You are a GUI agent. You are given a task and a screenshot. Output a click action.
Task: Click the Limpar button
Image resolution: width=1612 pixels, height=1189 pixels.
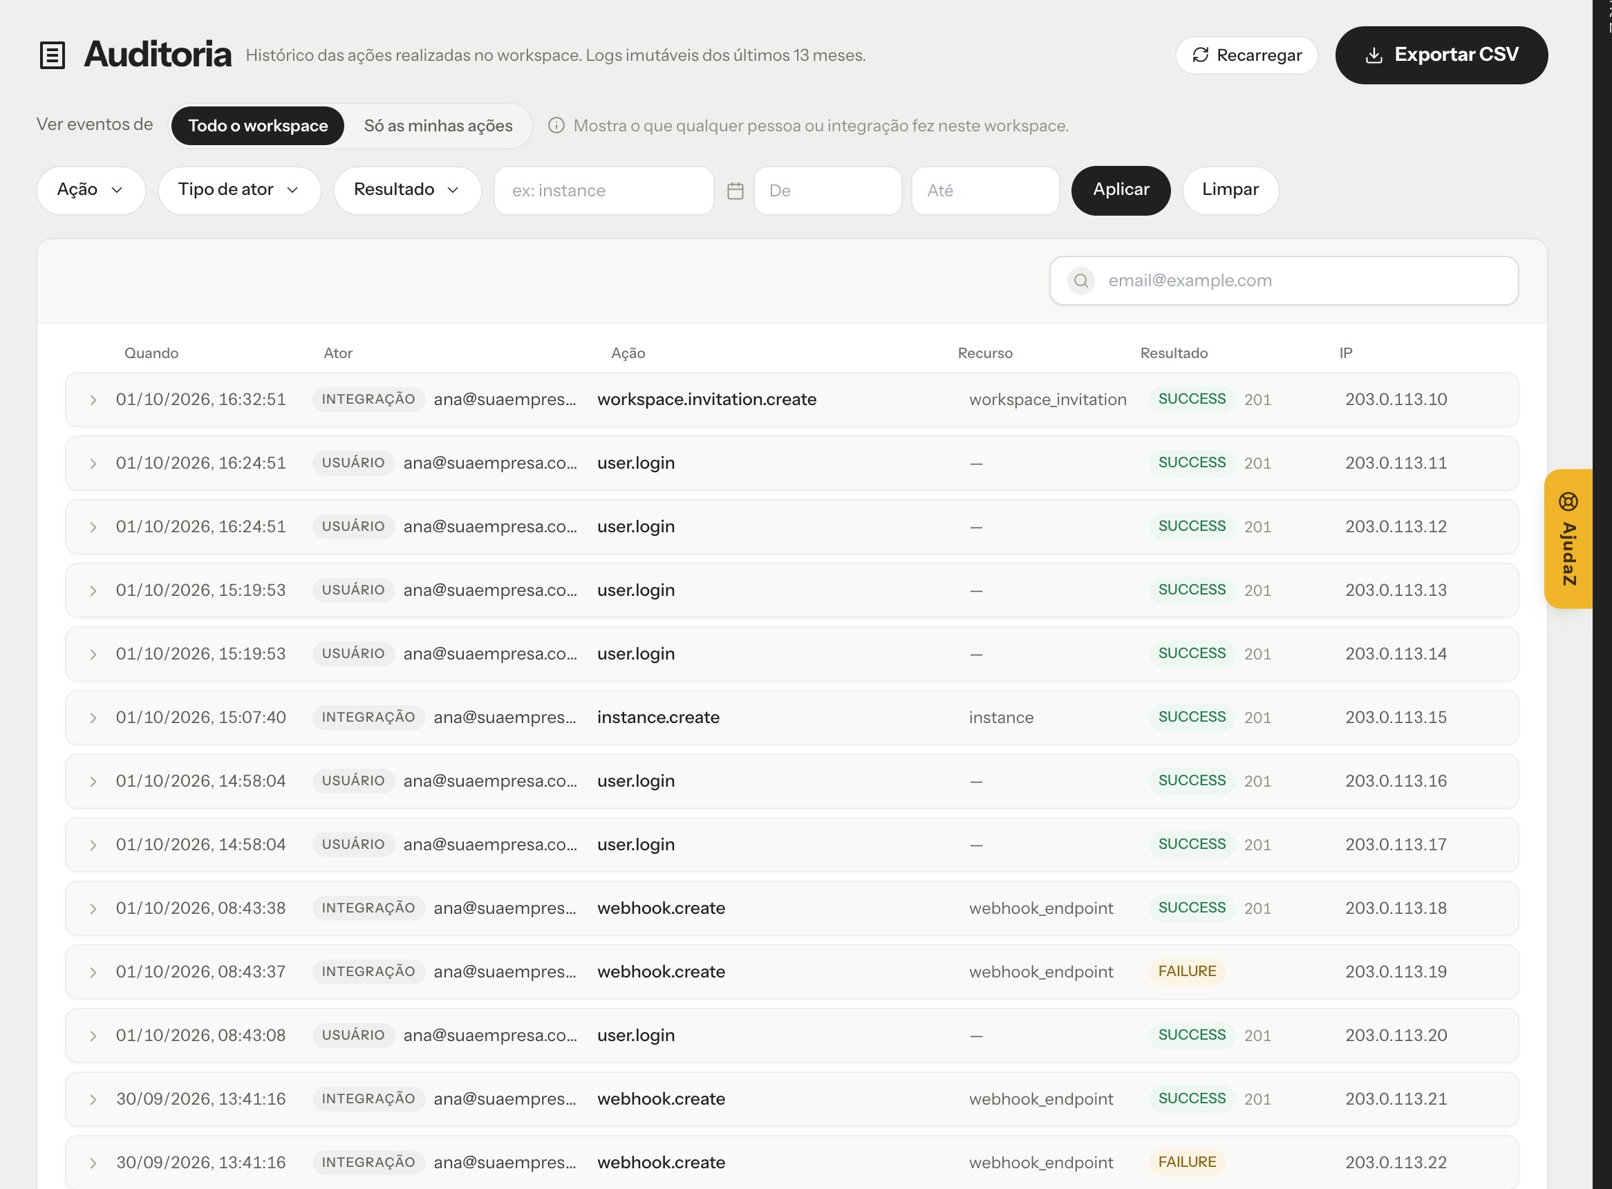(x=1230, y=190)
